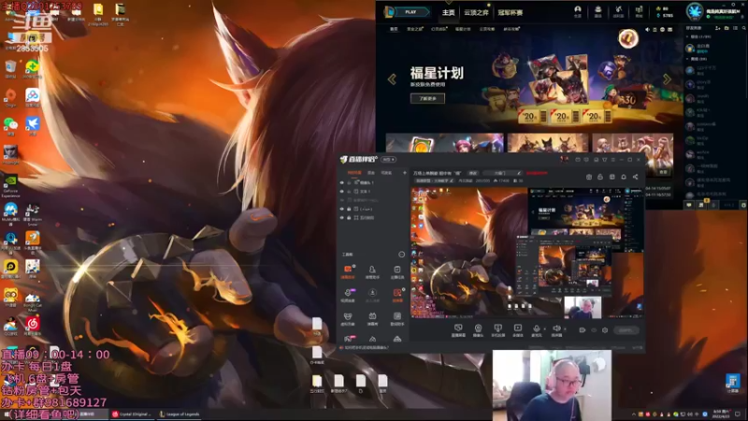Open middle news card below League banner
This screenshot has width=748, height=421.
pos(548,143)
